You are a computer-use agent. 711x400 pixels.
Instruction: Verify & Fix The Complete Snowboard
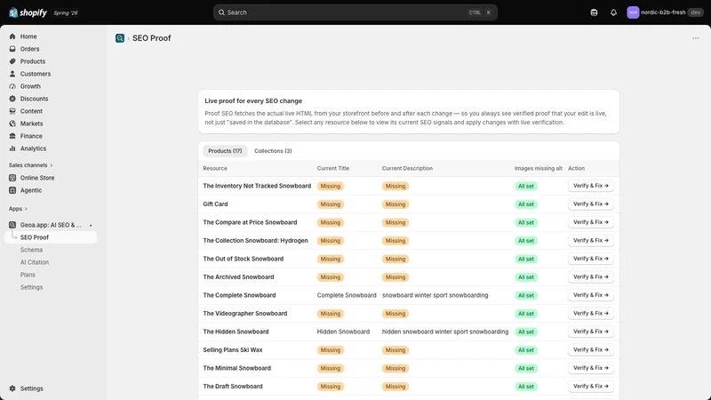coord(591,295)
